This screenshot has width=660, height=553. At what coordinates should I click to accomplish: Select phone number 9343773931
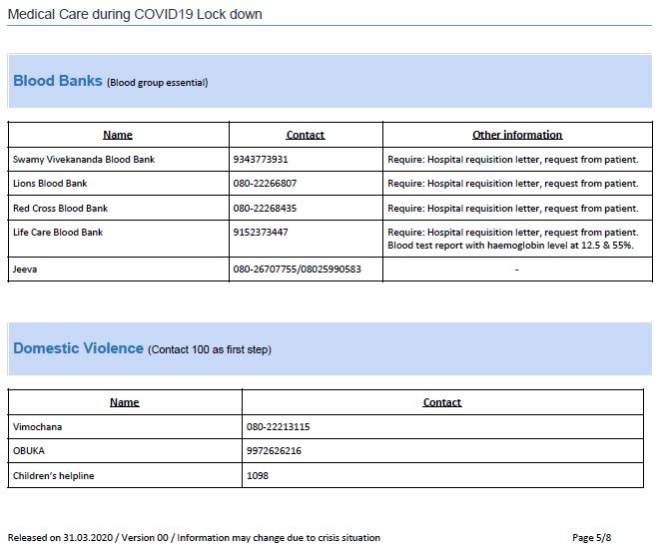[x=261, y=160]
